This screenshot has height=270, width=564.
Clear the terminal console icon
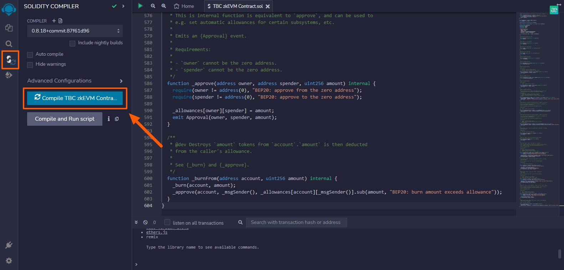point(145,222)
